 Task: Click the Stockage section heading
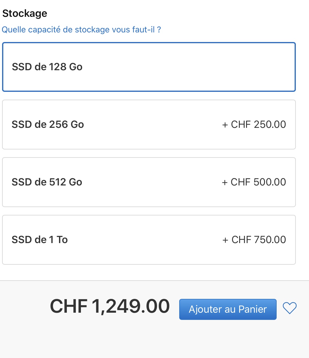point(25,14)
